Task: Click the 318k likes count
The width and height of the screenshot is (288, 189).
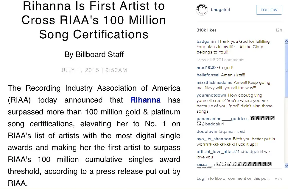Action: point(206,30)
